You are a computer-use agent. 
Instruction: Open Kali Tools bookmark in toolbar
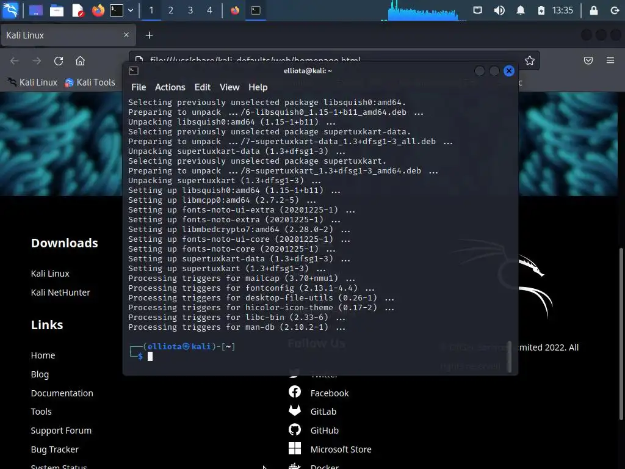[x=90, y=82]
